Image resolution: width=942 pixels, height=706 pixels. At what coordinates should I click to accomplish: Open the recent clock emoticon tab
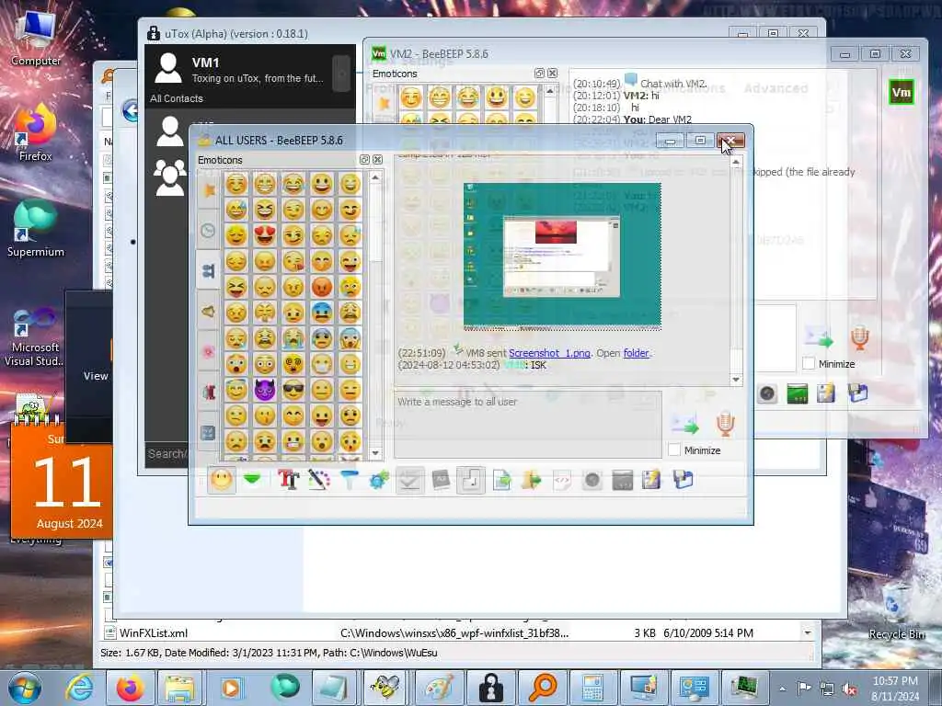(x=209, y=230)
